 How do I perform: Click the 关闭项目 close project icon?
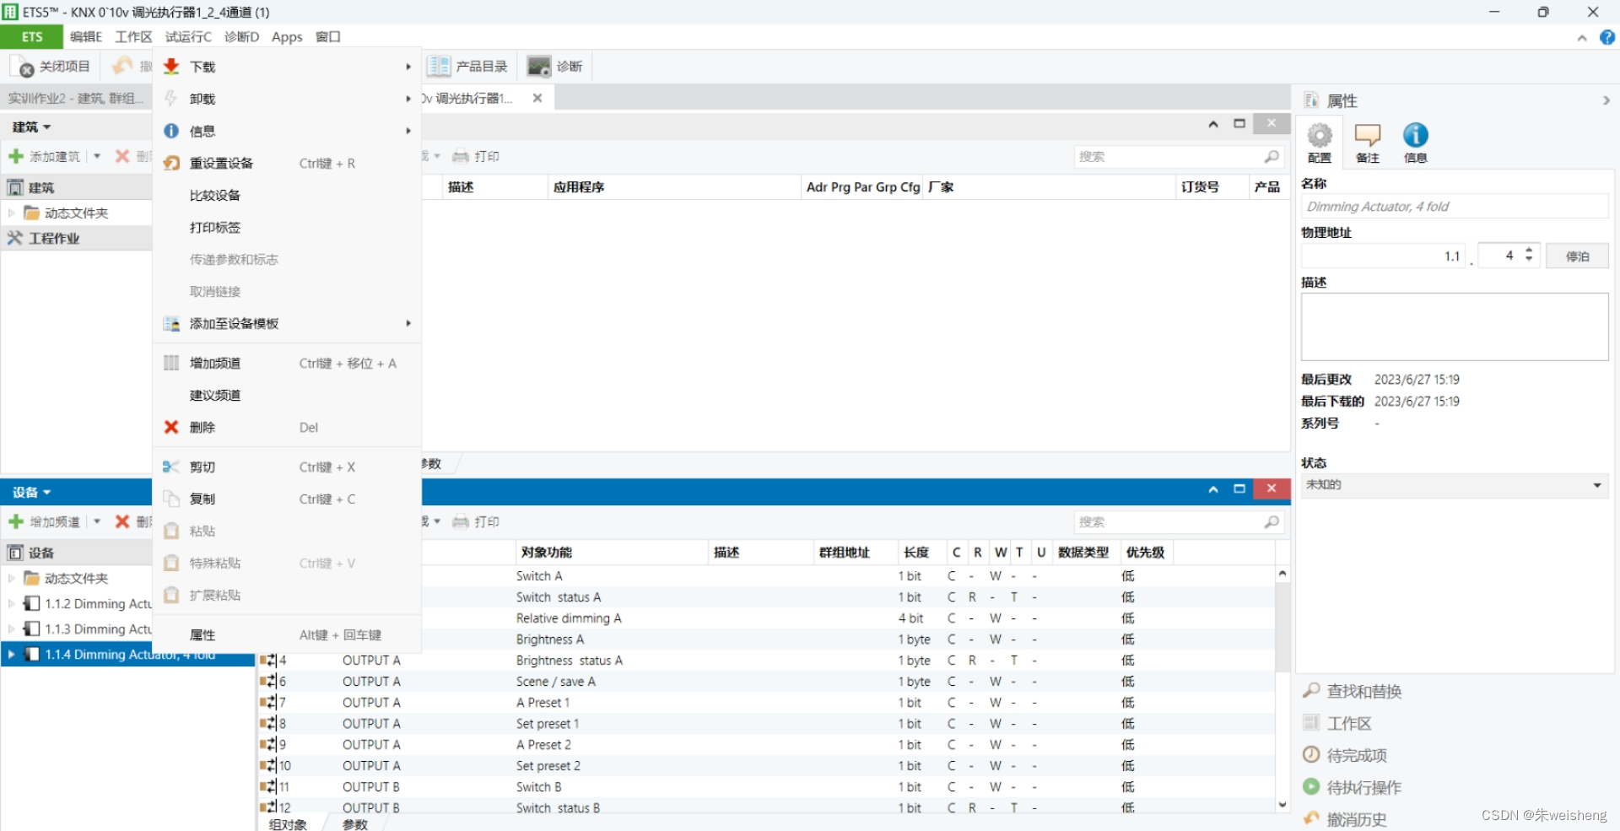(24, 66)
